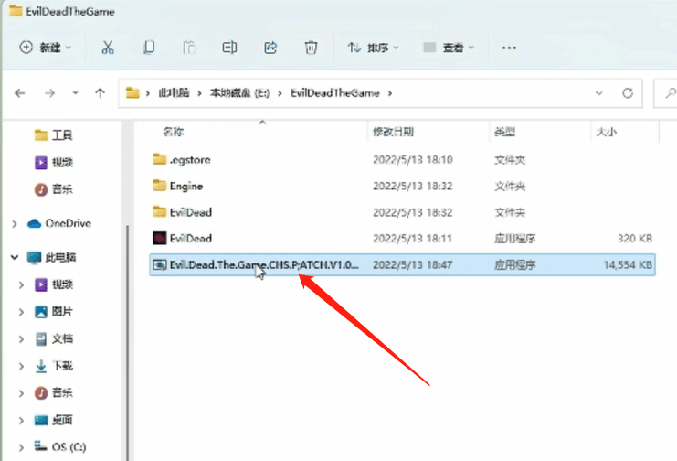Image resolution: width=677 pixels, height=461 pixels.
Task: Click the address bar folder icon
Action: (x=132, y=92)
